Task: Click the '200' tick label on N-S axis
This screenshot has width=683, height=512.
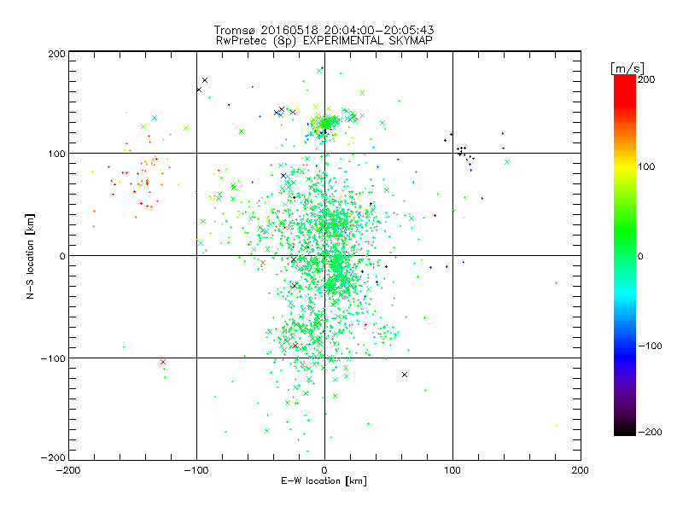Action: click(56, 54)
